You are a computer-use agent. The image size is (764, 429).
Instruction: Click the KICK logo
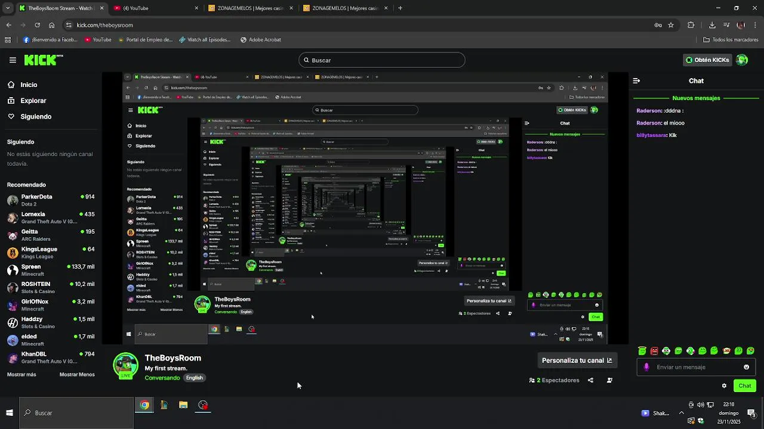[x=44, y=60]
